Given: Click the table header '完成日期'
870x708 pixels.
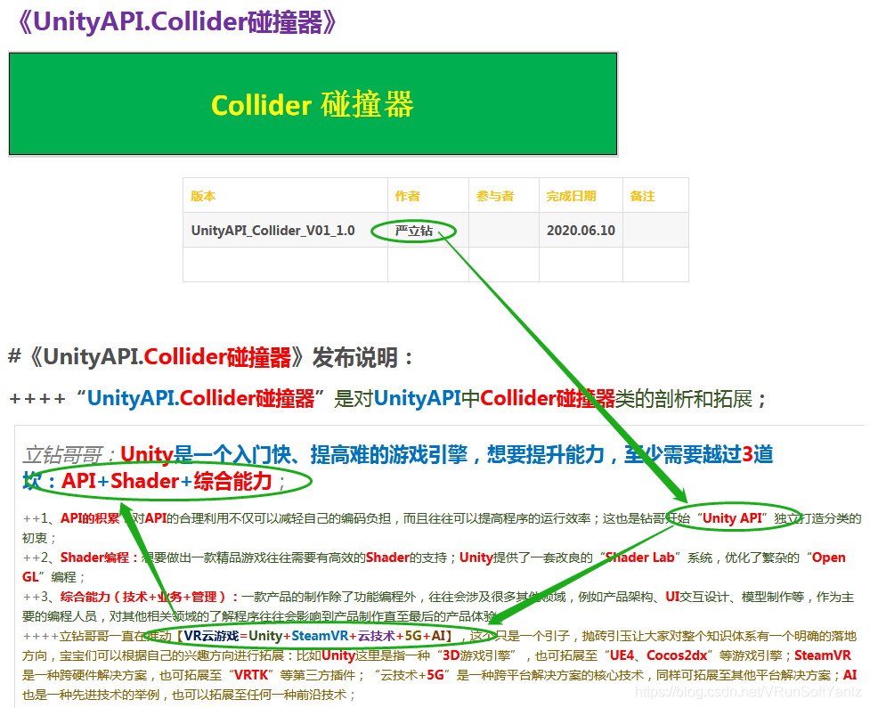Looking at the screenshot, I should [x=571, y=196].
